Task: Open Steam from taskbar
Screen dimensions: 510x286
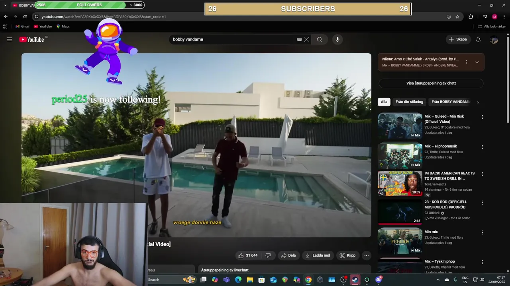Action: 355,280
